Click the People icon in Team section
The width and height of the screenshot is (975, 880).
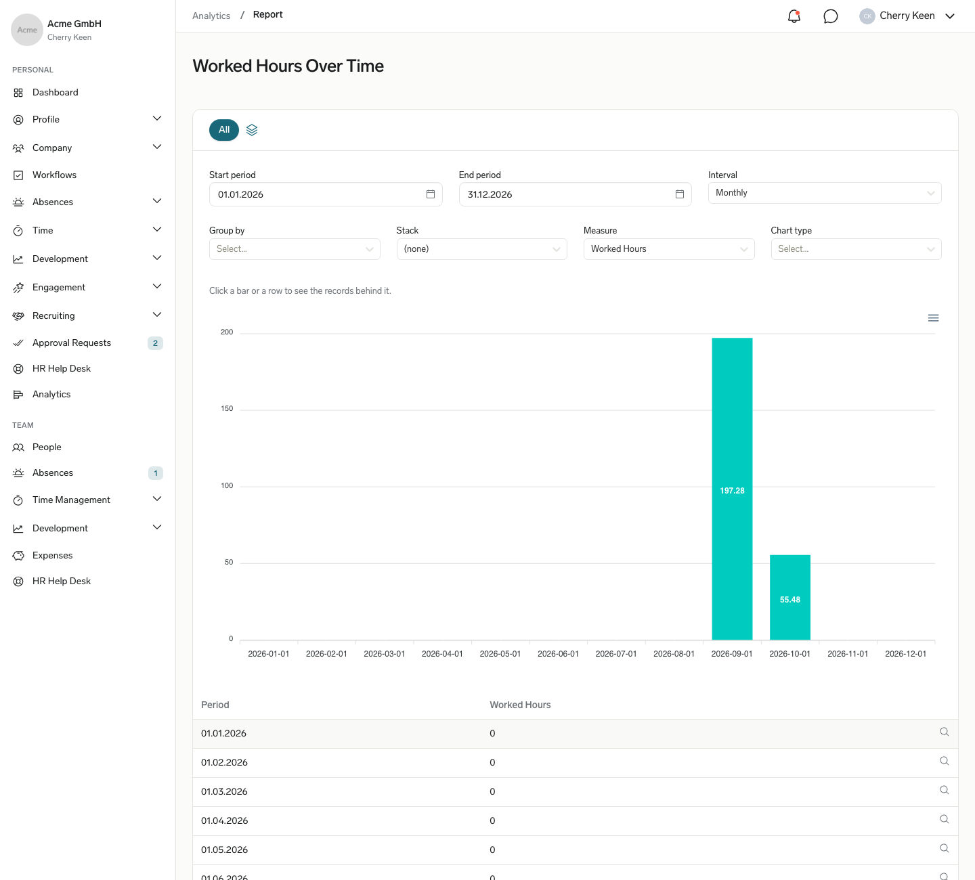18,447
